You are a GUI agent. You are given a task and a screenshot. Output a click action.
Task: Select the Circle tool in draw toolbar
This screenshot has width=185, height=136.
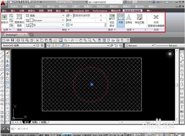click(2, 78)
